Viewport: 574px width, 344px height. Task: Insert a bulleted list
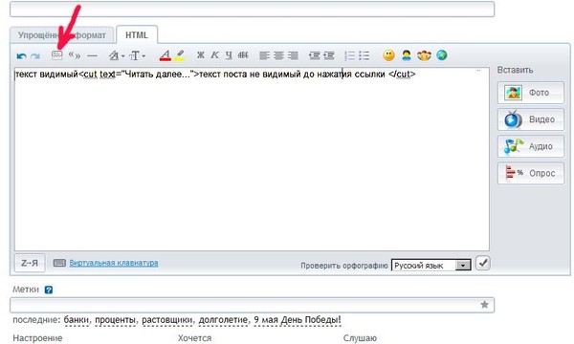tap(364, 55)
